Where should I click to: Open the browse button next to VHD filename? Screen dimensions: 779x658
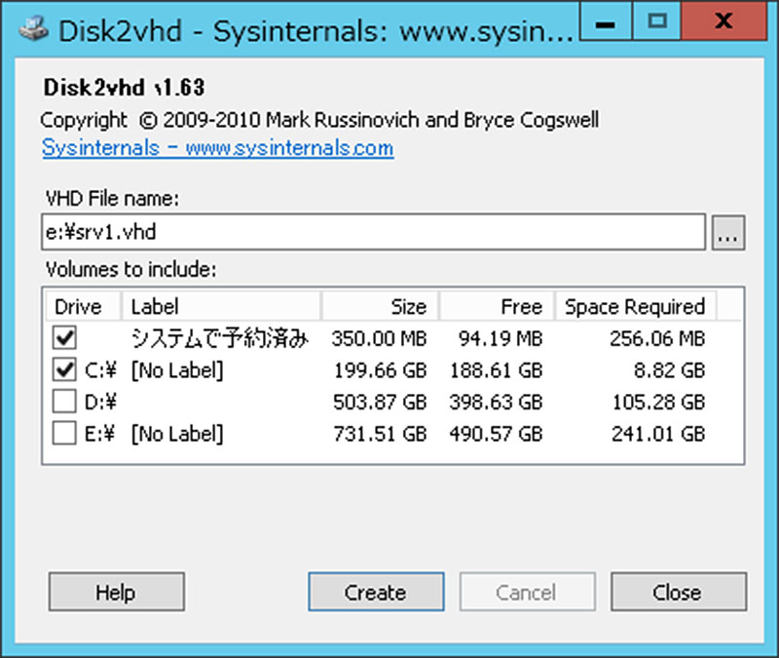pos(728,234)
